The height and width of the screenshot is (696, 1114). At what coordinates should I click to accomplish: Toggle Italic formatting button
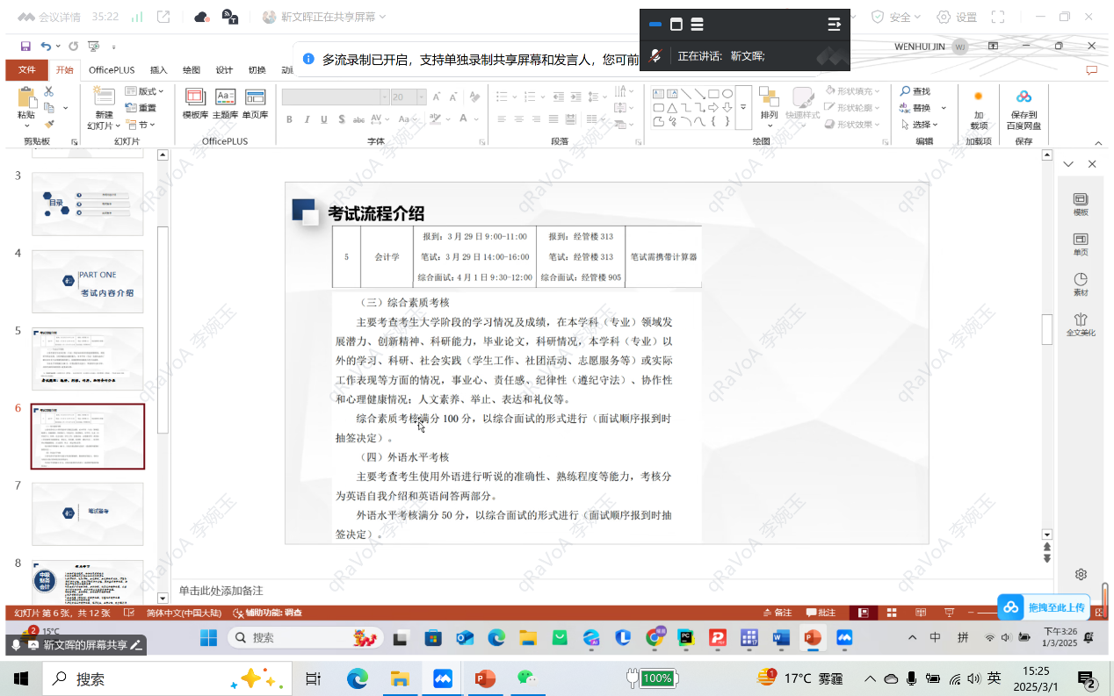(307, 119)
